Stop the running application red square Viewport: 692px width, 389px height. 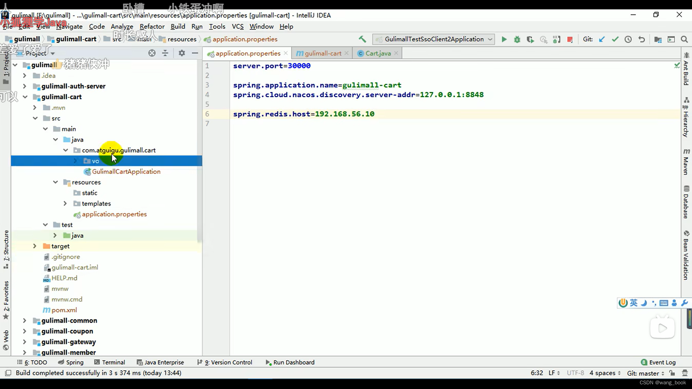coord(570,39)
